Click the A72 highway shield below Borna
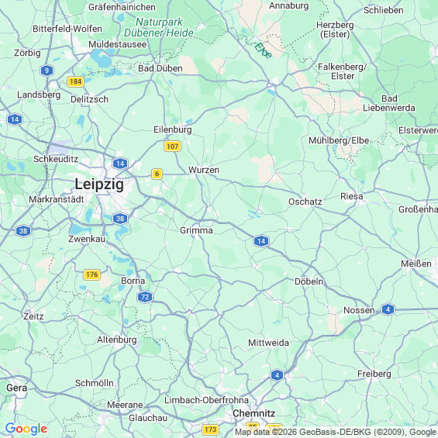Screen dimensions: 438x438 point(145,297)
